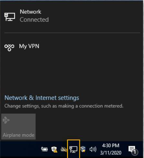Open Network & Internet settings
144x158 pixels.
(x=42, y=98)
